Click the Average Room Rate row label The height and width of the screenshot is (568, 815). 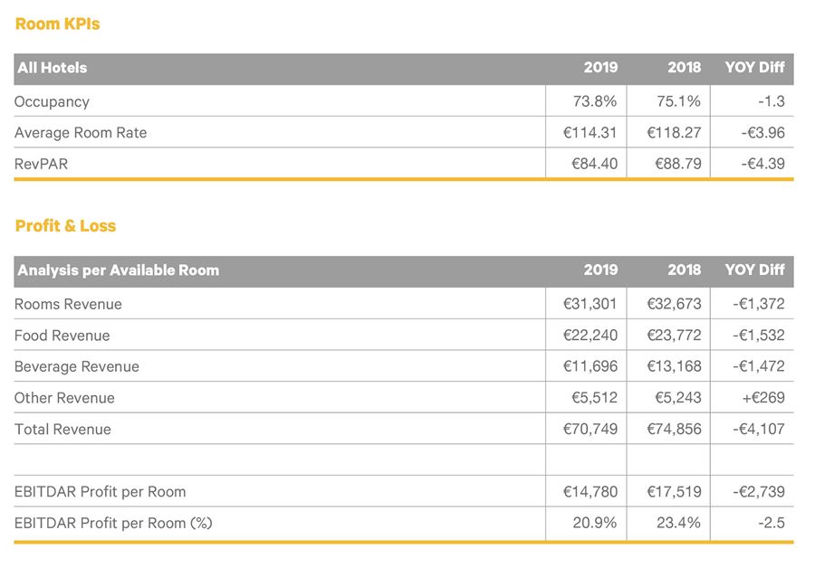(x=81, y=133)
